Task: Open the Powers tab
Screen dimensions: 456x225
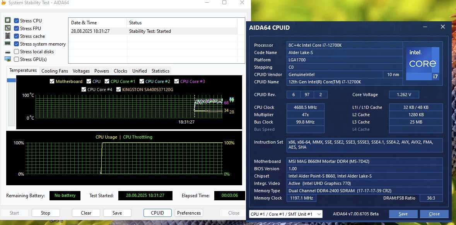Action: pos(102,71)
